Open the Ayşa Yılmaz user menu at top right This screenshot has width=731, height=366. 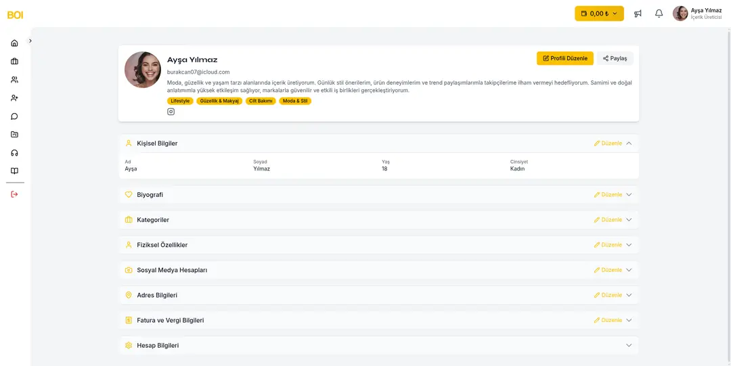pos(697,14)
